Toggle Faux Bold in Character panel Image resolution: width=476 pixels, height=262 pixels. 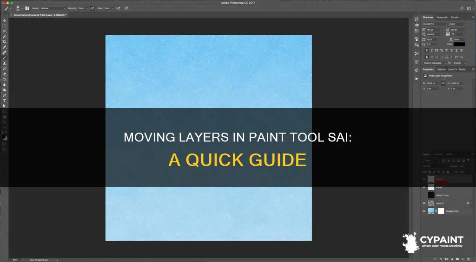[427, 50]
